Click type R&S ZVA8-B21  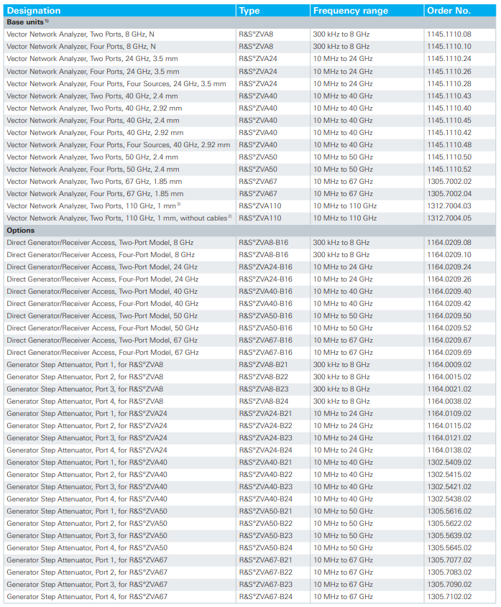pos(264,365)
